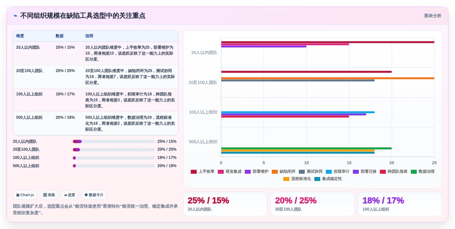Open the 25% / 15% data card
This screenshot has width=455, height=229.
[225, 204]
